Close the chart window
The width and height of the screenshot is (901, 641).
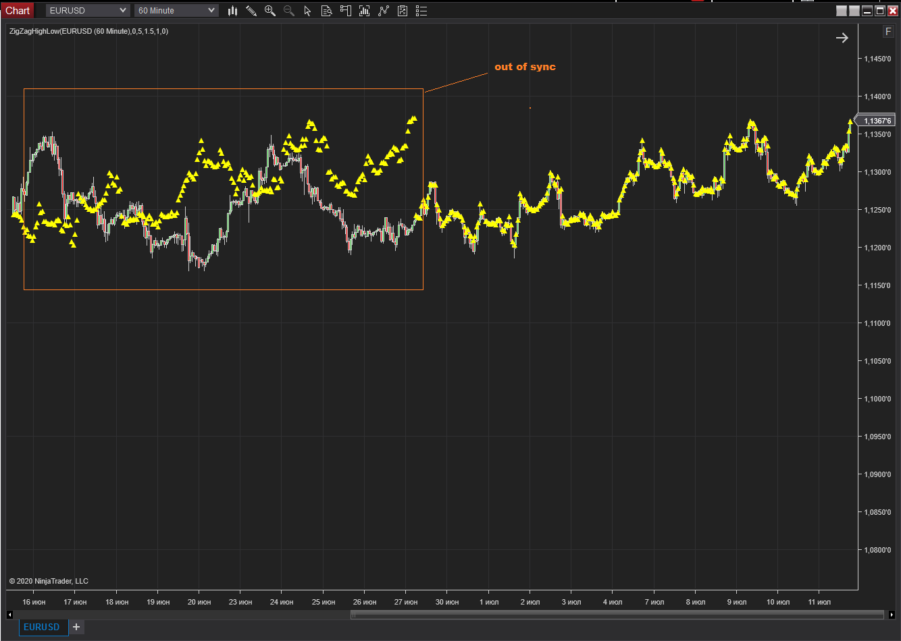click(892, 11)
